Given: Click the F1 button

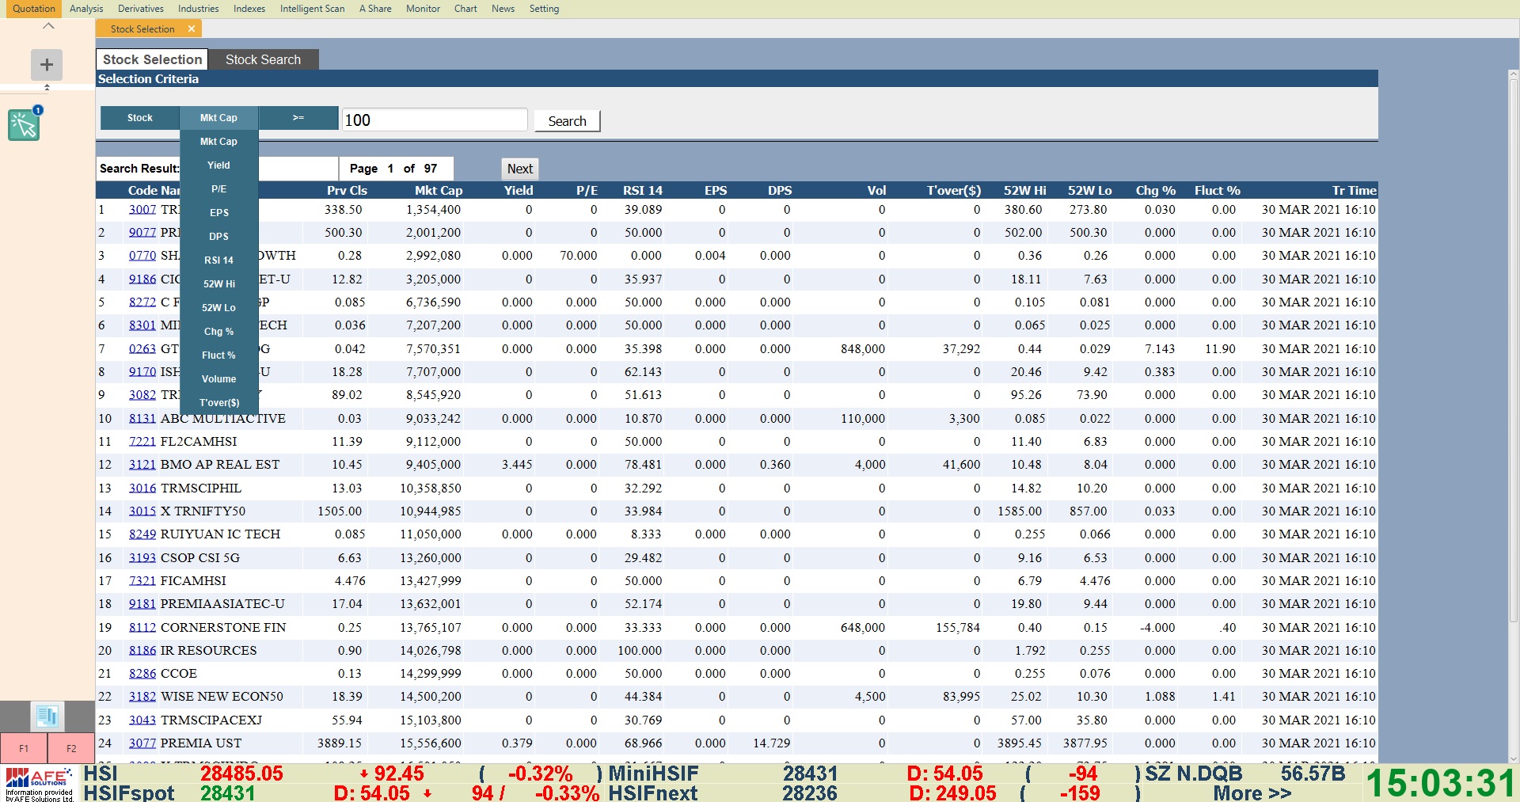Looking at the screenshot, I should [24, 748].
